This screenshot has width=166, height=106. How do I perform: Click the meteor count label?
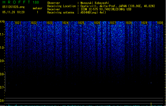pos(37,8)
